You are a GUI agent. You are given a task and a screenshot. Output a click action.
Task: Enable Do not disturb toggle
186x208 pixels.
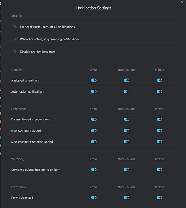14,27
